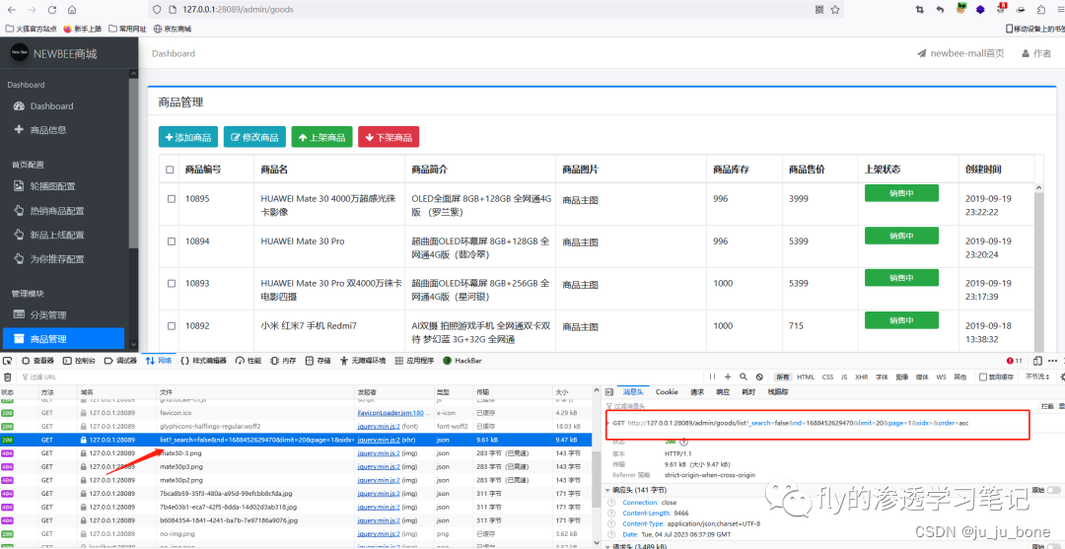Open 分类管理 in the sidebar
The height and width of the screenshot is (549, 1065).
40,314
